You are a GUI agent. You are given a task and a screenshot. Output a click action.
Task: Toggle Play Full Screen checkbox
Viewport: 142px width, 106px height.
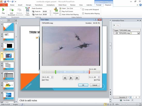(x=60, y=12)
